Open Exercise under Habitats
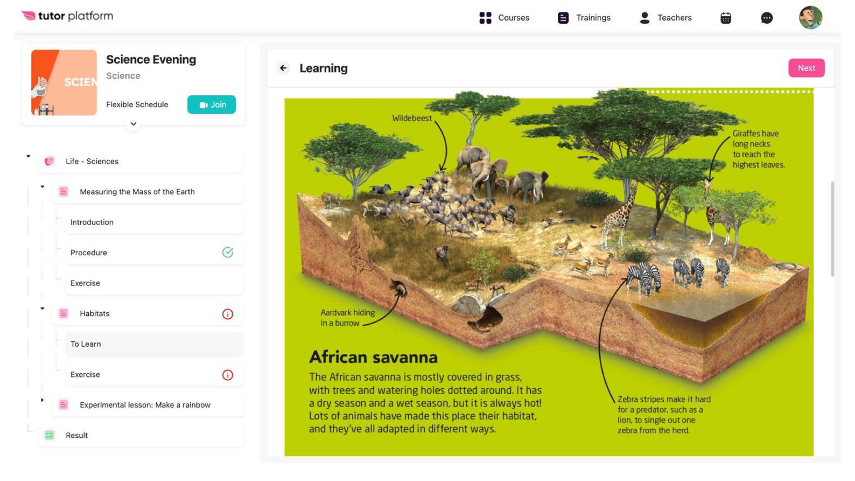 coord(154,374)
